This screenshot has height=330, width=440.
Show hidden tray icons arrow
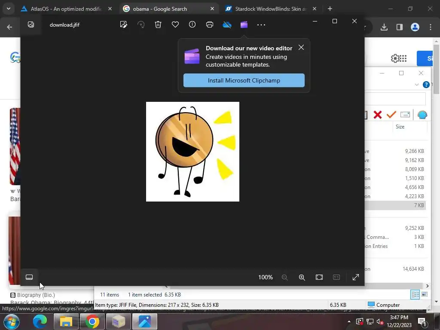[349, 321]
